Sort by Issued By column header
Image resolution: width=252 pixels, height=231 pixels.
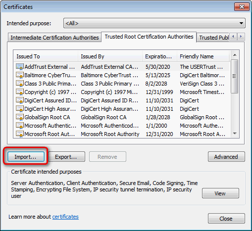[x=110, y=56]
